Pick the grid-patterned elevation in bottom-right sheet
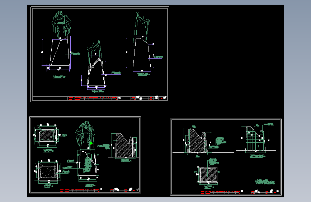311x202 pixels. [x=255, y=139]
